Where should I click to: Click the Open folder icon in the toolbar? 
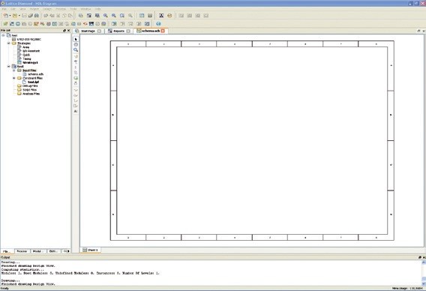15,16
